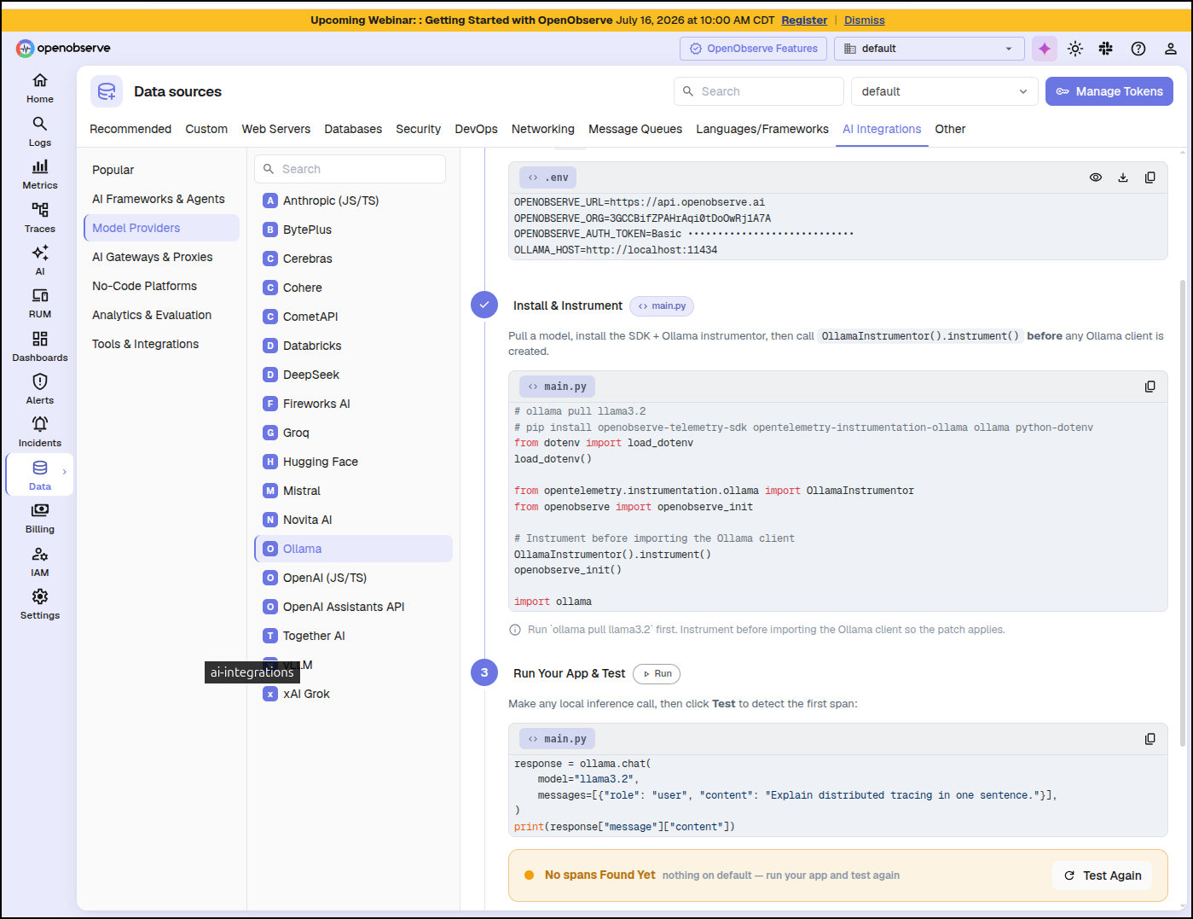
Task: Click the Manage Tokens button
Action: [x=1109, y=91]
